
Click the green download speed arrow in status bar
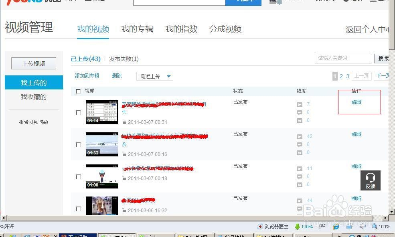297,226
